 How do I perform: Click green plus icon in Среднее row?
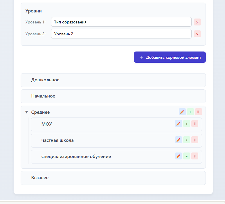pos(190,112)
